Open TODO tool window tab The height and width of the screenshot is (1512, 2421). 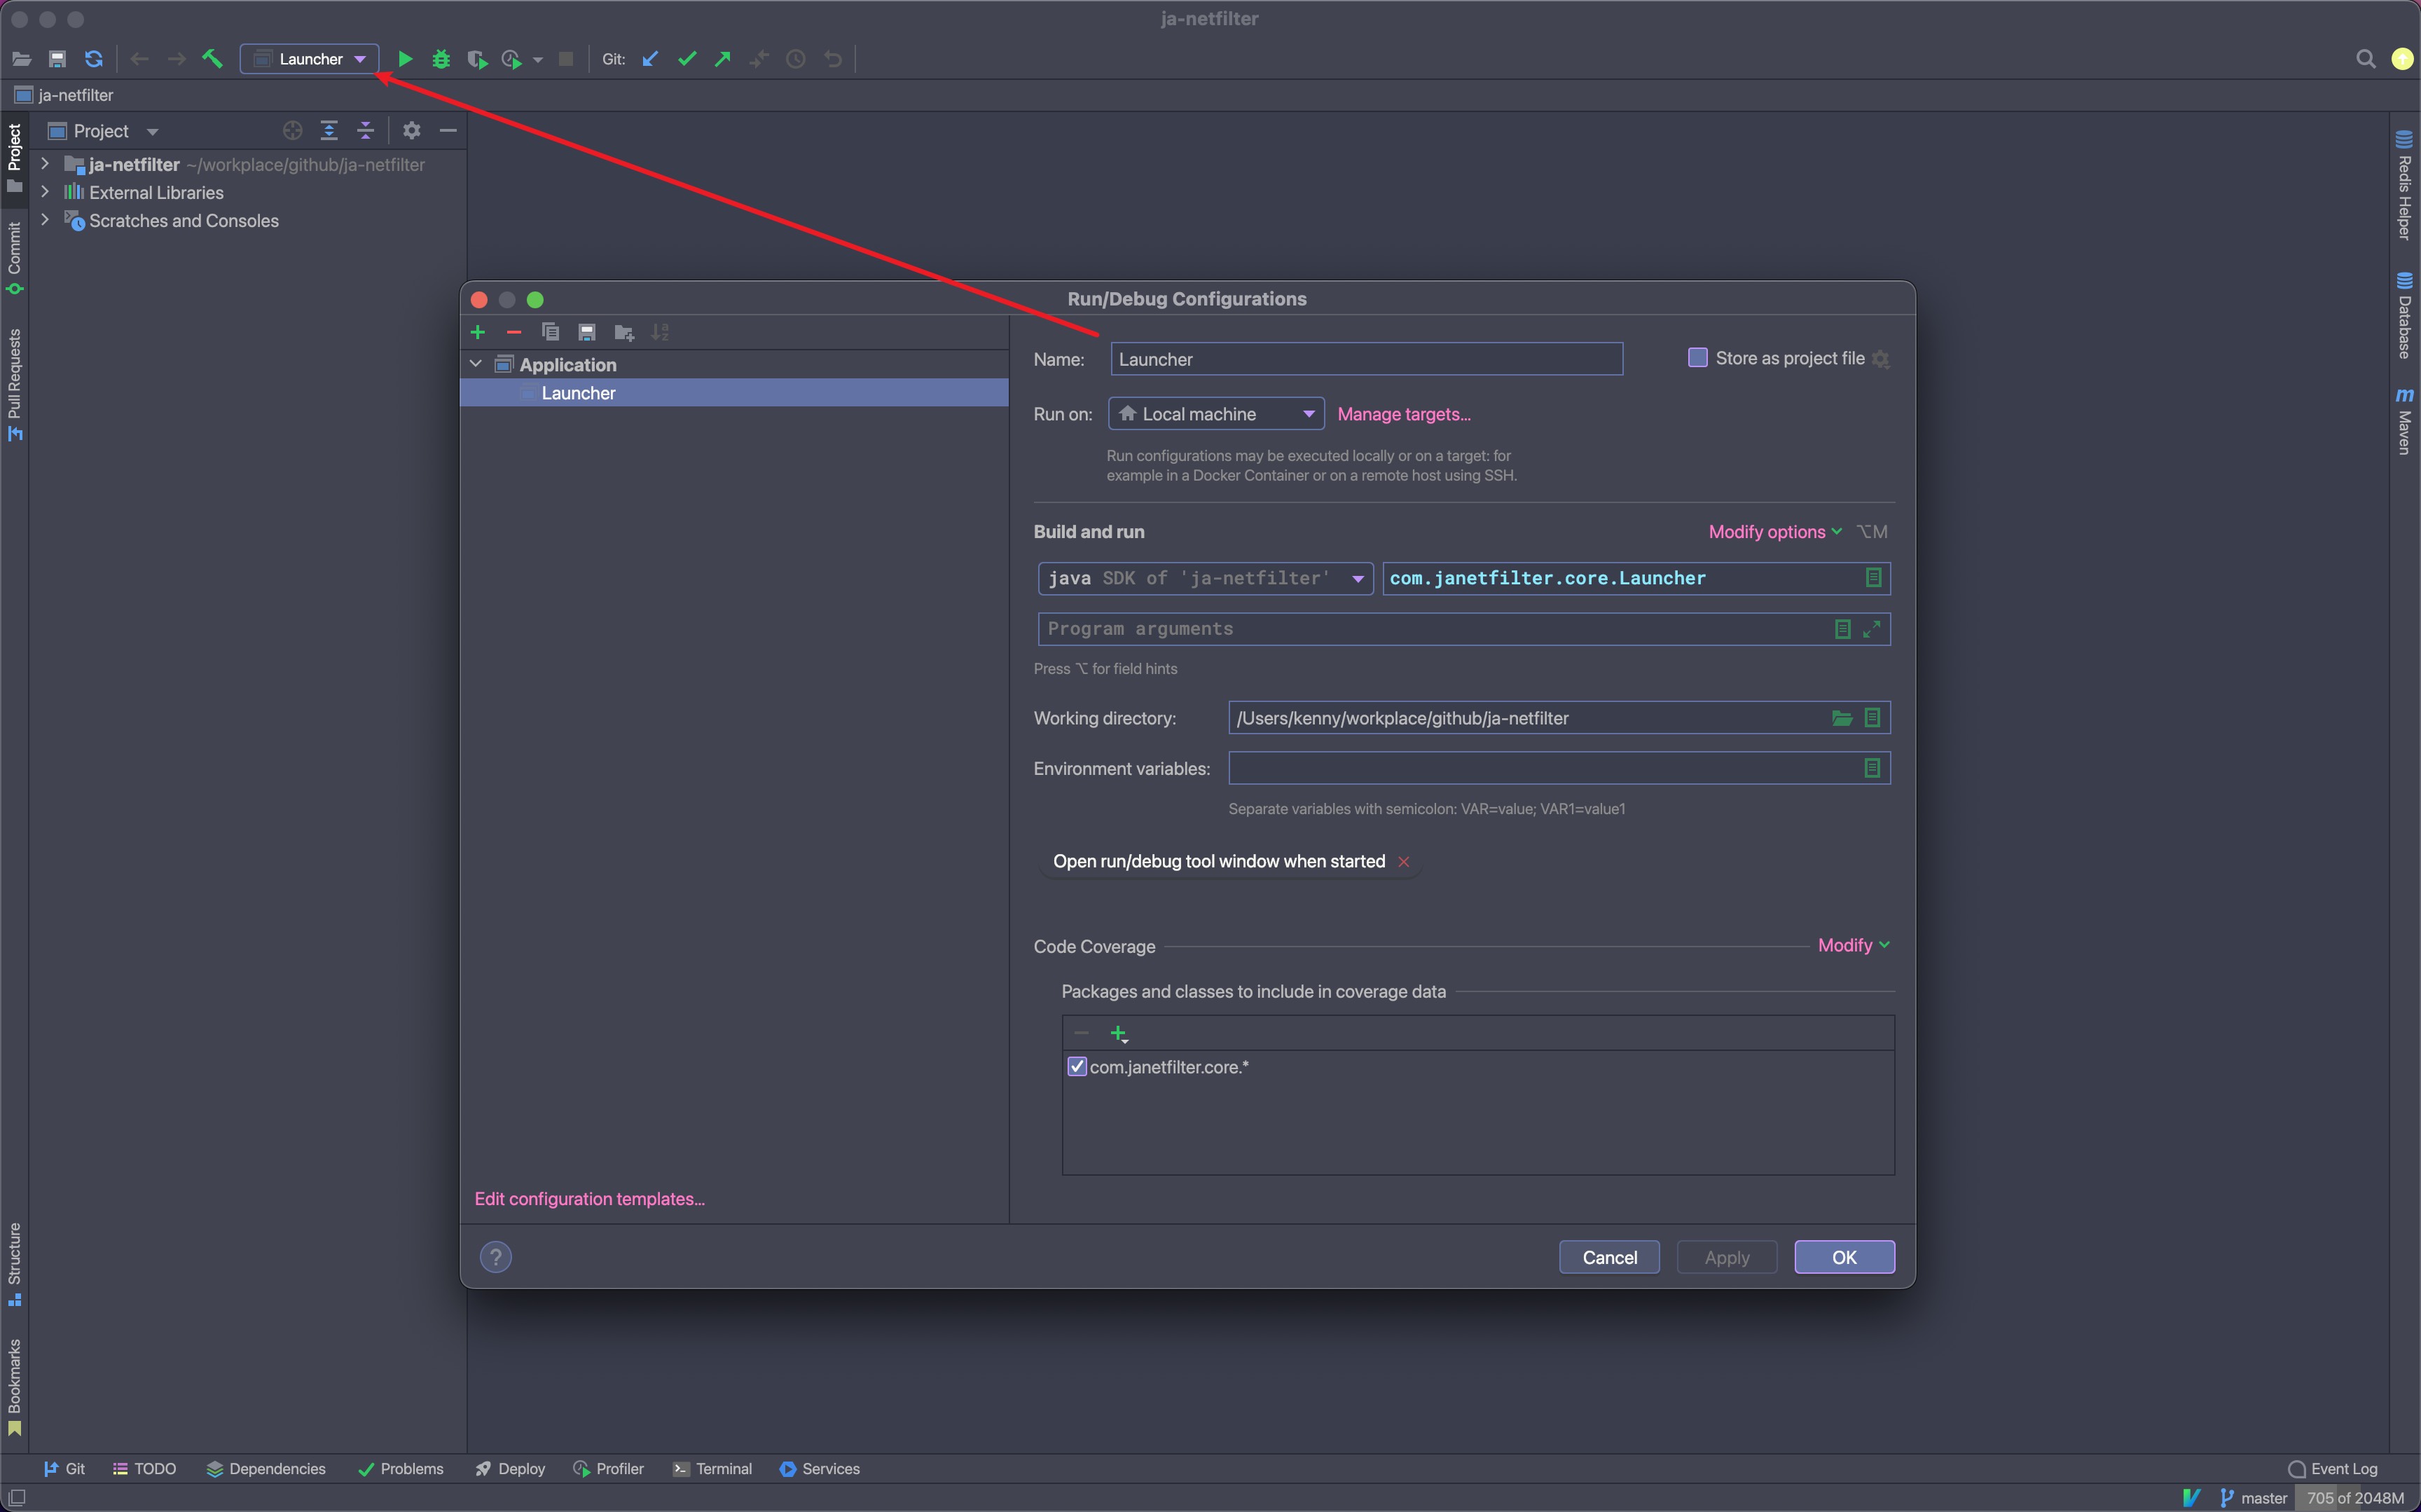[145, 1468]
